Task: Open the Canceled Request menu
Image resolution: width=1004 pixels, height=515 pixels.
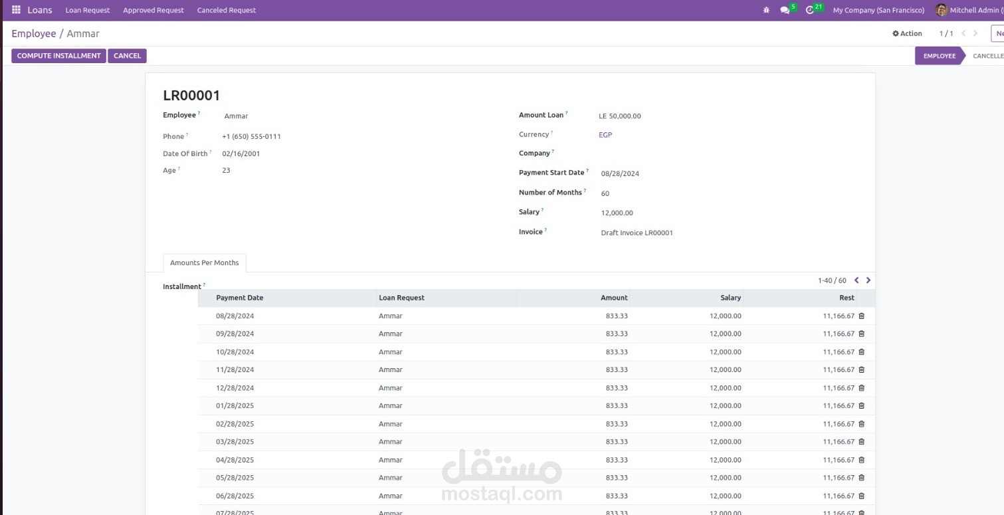Action: point(227,10)
